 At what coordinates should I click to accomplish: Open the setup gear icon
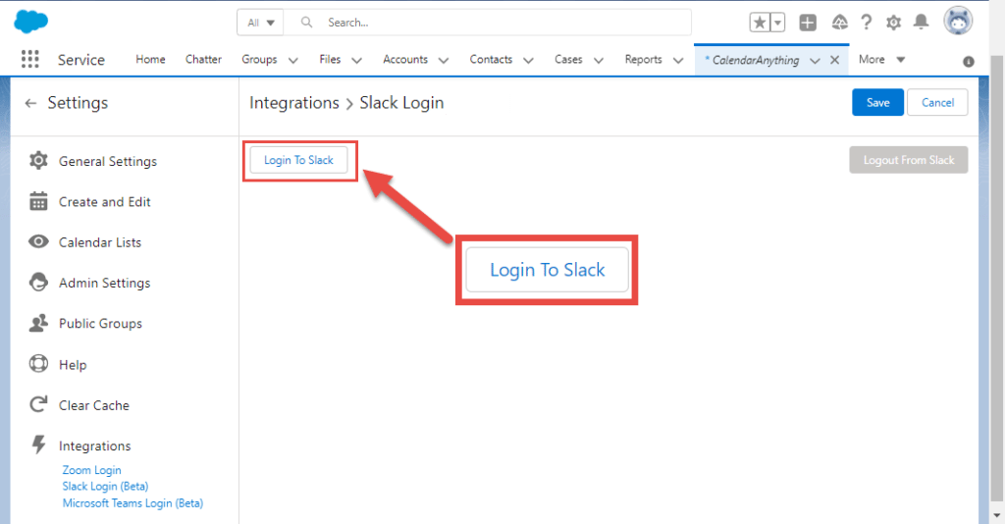(893, 23)
